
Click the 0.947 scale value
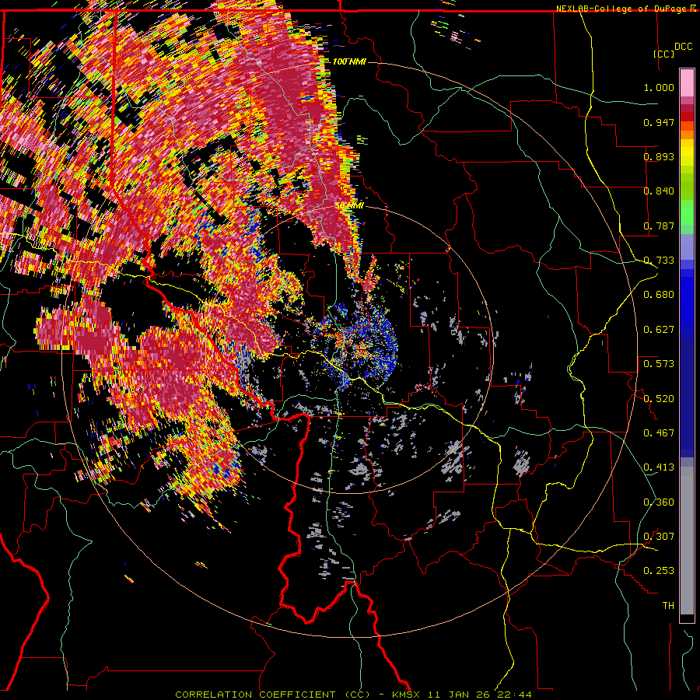pyautogui.click(x=659, y=122)
